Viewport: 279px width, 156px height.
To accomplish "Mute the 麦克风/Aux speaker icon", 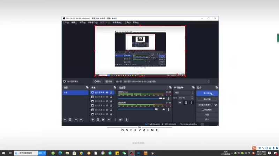I will click(x=164, y=99).
